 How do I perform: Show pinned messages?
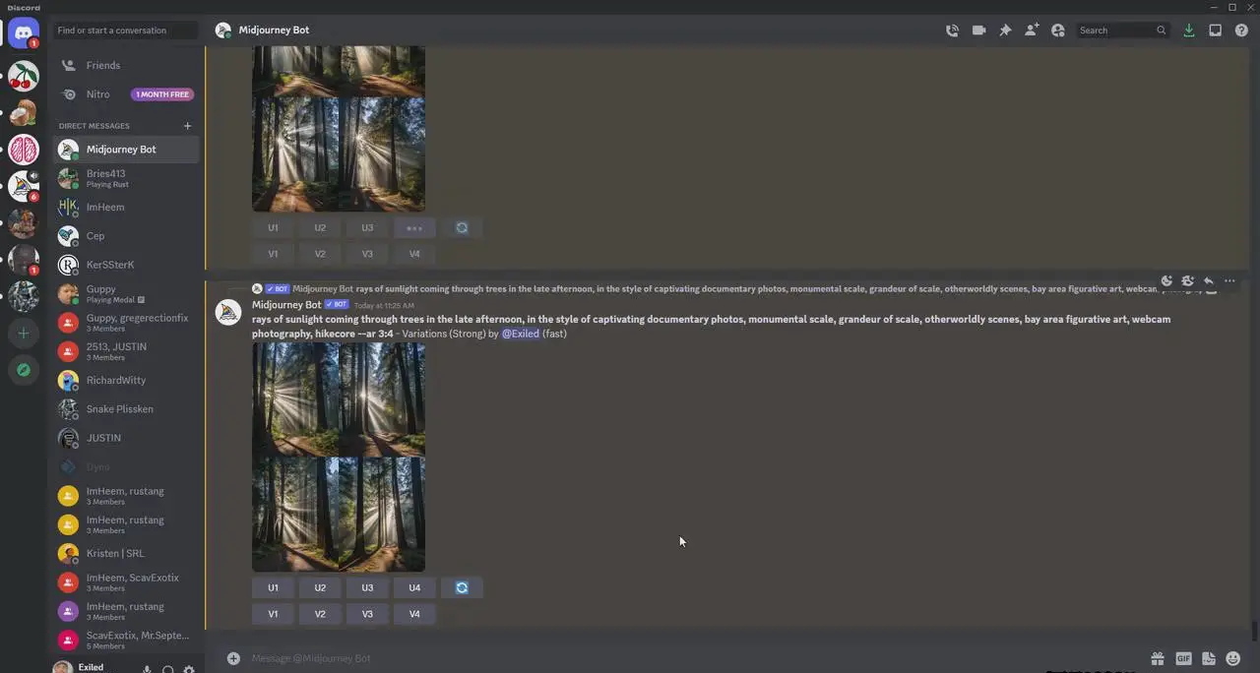pos(1005,31)
